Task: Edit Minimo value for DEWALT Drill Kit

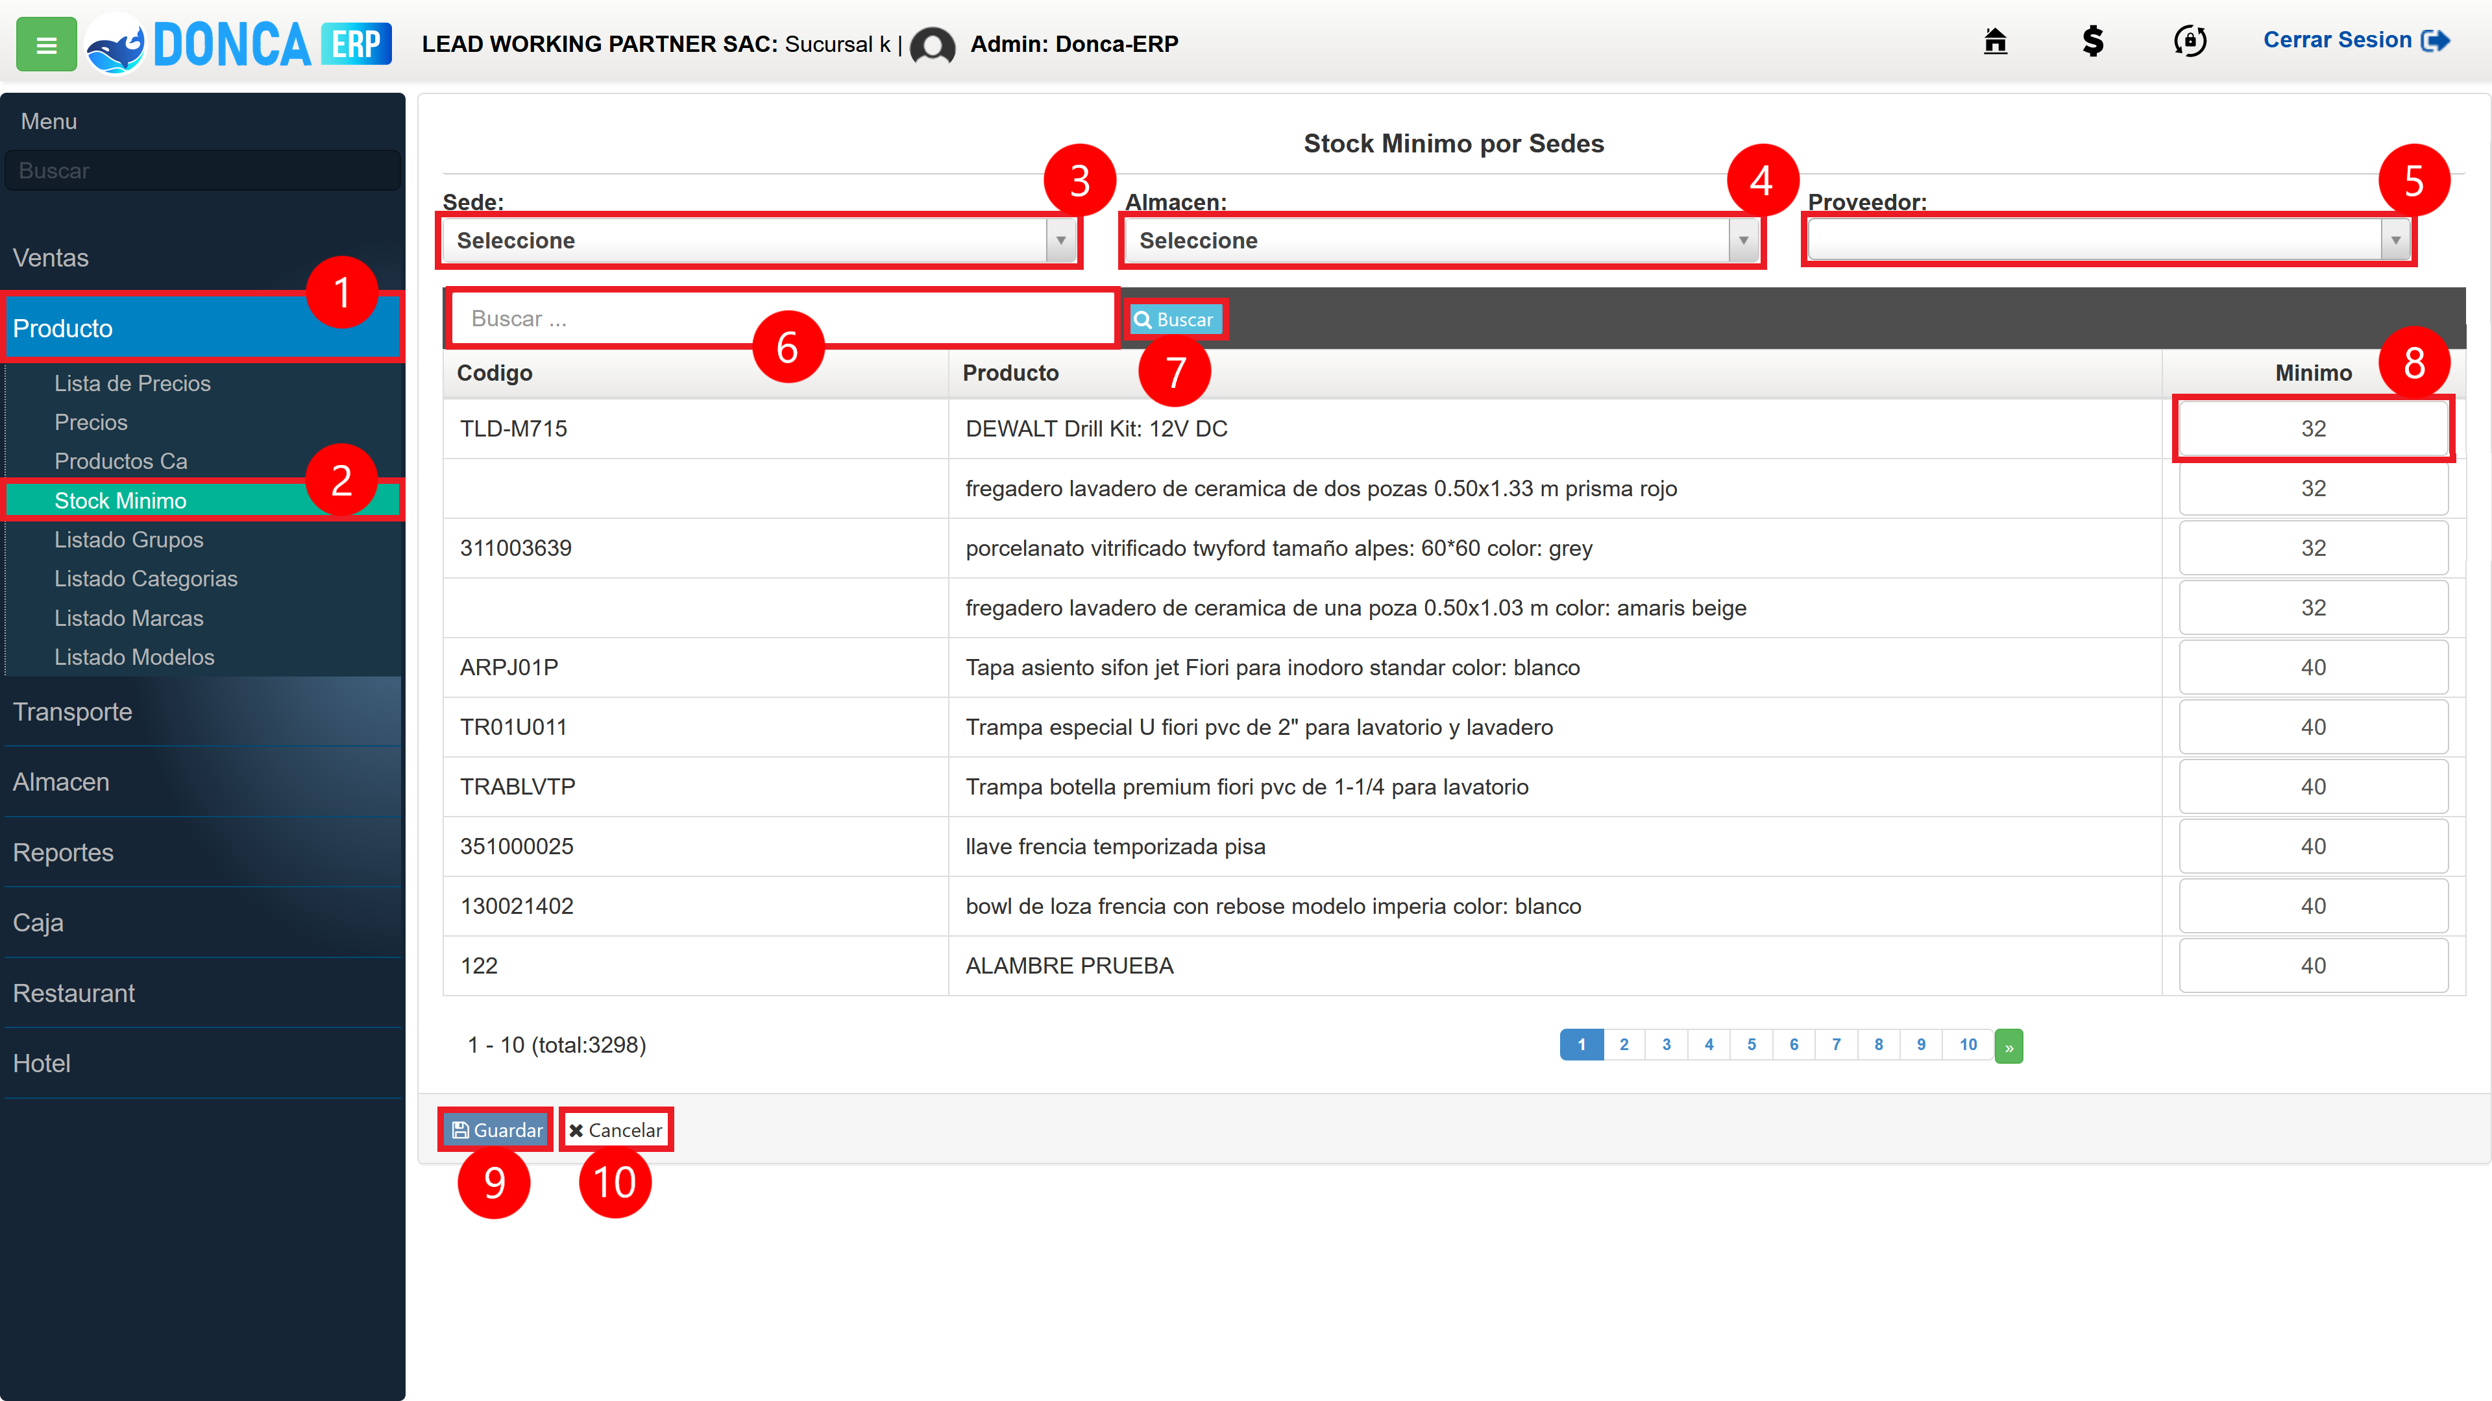Action: click(2313, 429)
